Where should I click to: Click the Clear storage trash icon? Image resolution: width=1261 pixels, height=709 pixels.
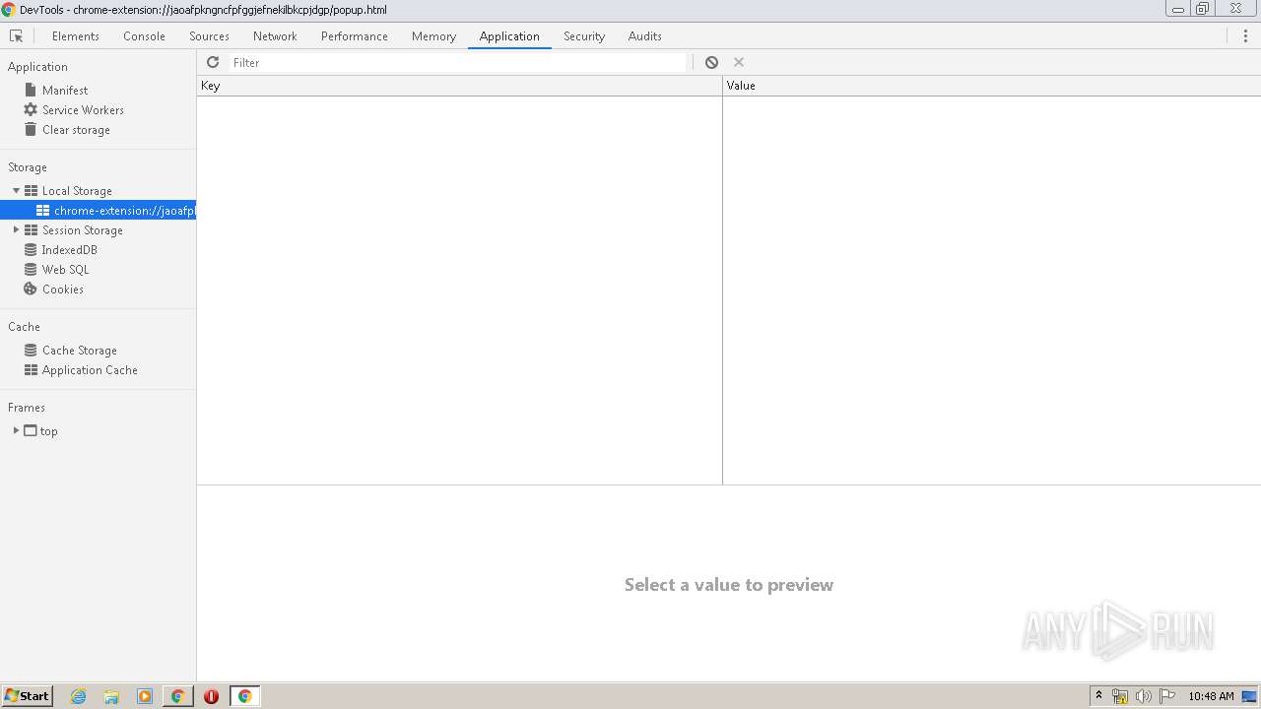pyautogui.click(x=31, y=129)
